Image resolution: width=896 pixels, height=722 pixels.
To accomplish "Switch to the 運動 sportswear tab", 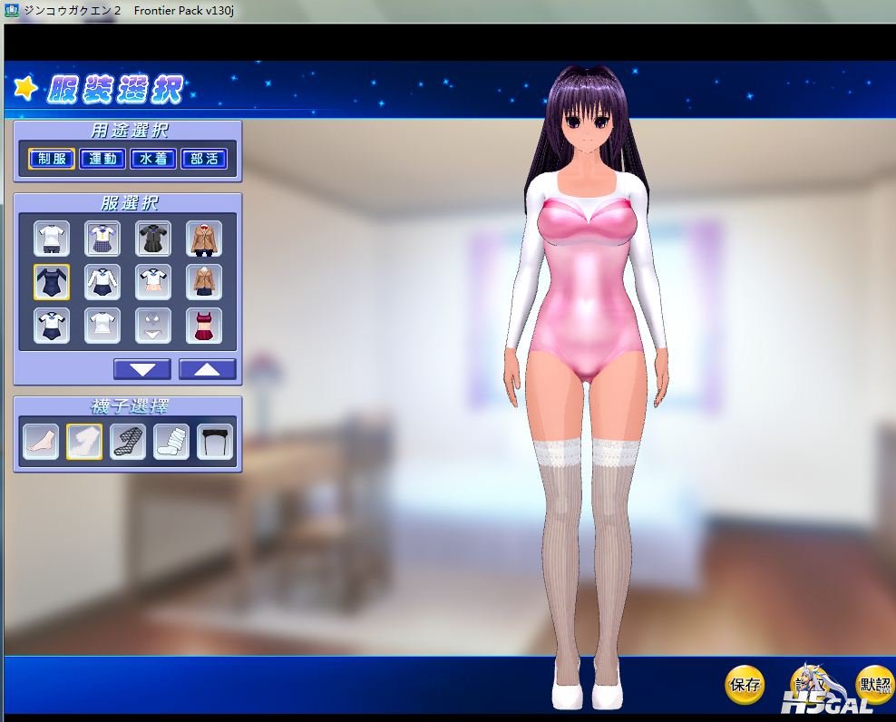I will coord(102,159).
